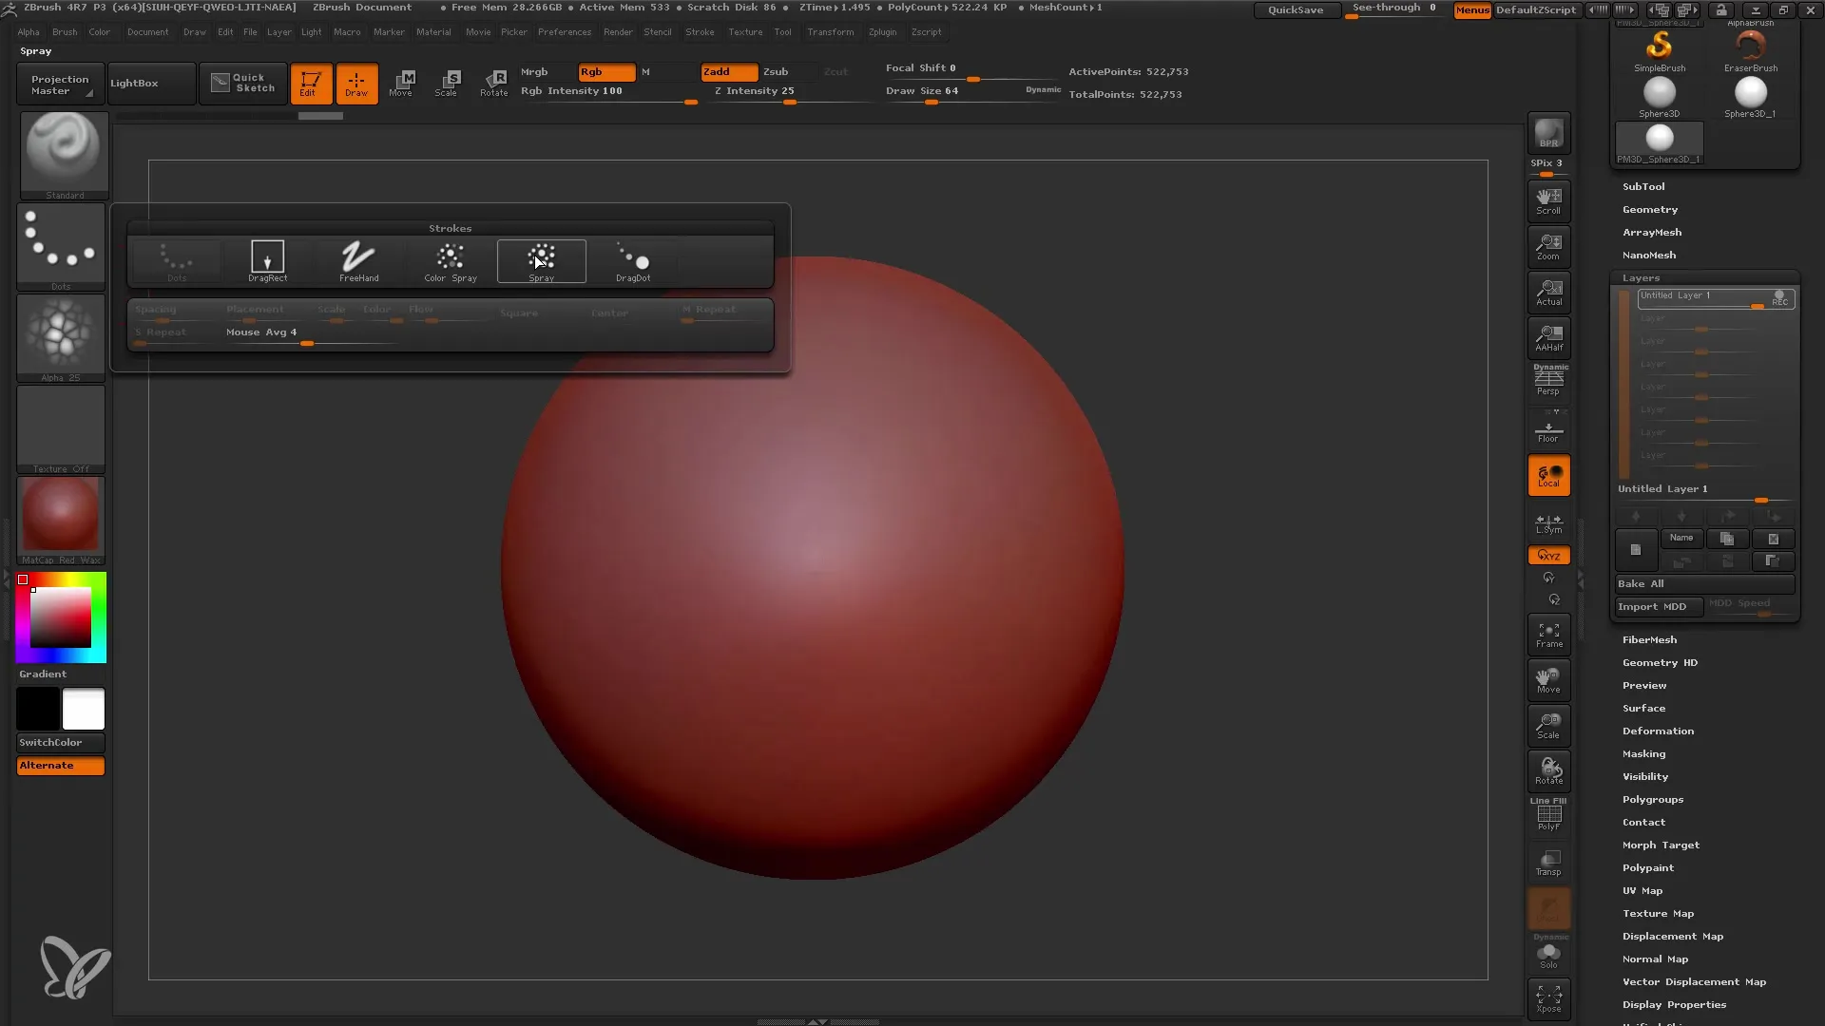Screen dimensions: 1825x1026
Task: Click the right-shelf Rotate view icon
Action: click(x=1548, y=771)
